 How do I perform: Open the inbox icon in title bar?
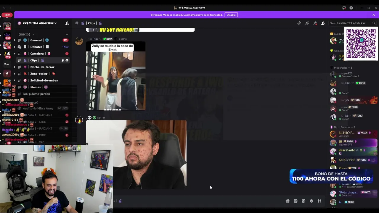[x=344, y=8]
